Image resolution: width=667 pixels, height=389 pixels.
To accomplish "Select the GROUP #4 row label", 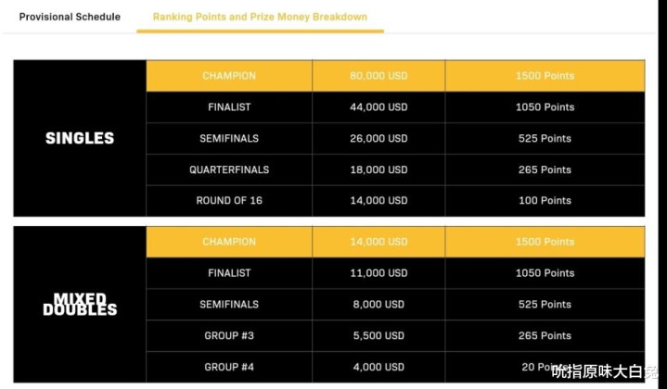I will tap(229, 367).
